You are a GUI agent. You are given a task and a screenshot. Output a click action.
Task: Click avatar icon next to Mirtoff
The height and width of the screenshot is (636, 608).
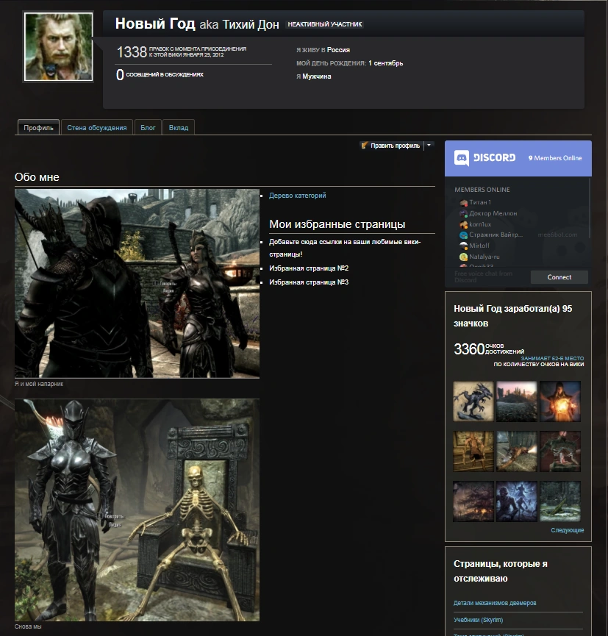click(x=464, y=246)
